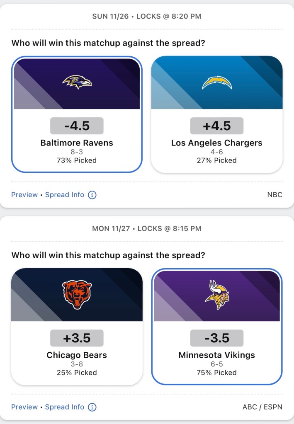Pick Los Angeles Chargers at +4.5
Viewport: 294px width, 424px height.
click(x=216, y=143)
